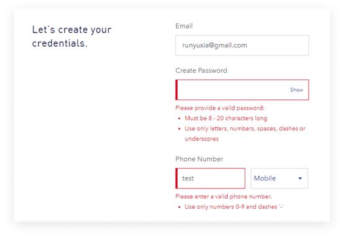344x240 pixels.
Task: Click the red error bar on the phone field
Action: [176, 178]
